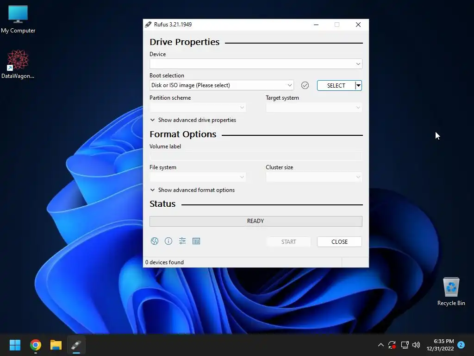Click the CLOSE button
Screen dimensions: 474x356
tap(339, 242)
